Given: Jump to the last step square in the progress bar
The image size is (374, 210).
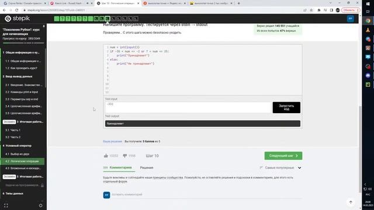Looking at the screenshot, I should (136, 19).
